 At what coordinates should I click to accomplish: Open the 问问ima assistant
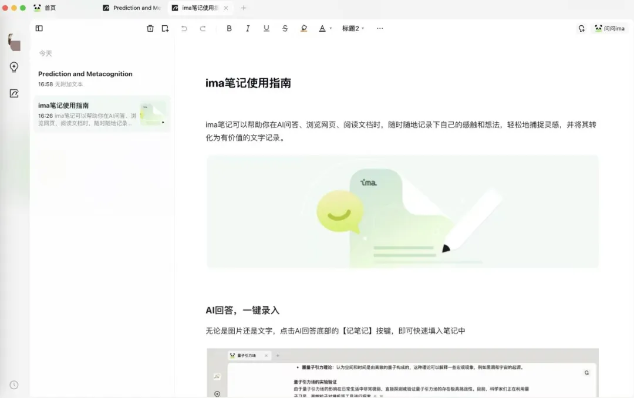[x=610, y=28]
